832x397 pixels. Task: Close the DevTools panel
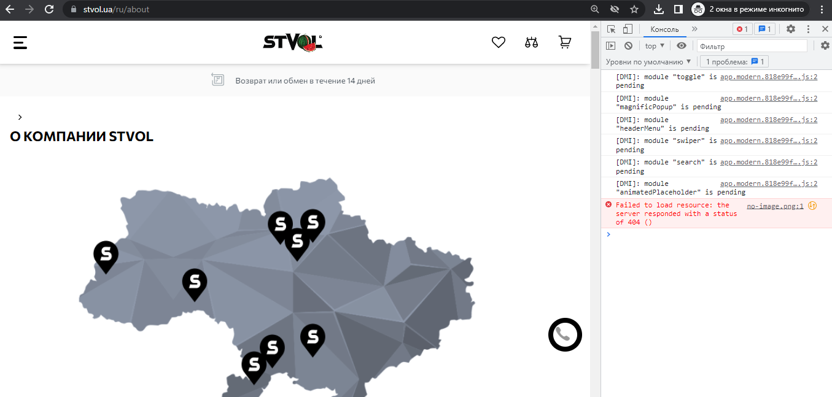825,29
